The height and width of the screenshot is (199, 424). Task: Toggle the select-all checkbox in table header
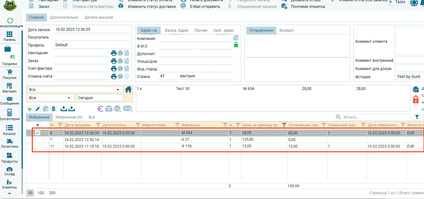coord(38,125)
